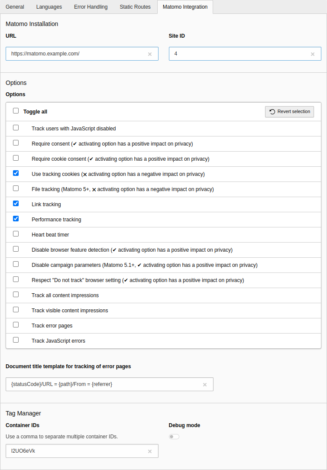The height and width of the screenshot is (470, 327).
Task: Enable the Require consent option
Action: (16, 143)
